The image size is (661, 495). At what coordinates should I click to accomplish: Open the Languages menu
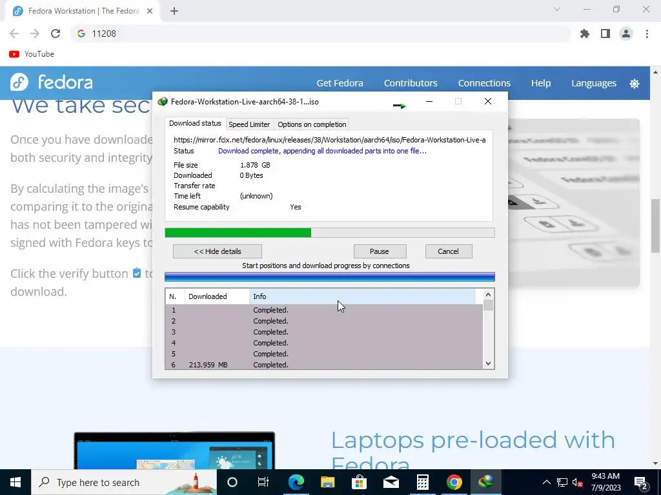click(x=594, y=83)
